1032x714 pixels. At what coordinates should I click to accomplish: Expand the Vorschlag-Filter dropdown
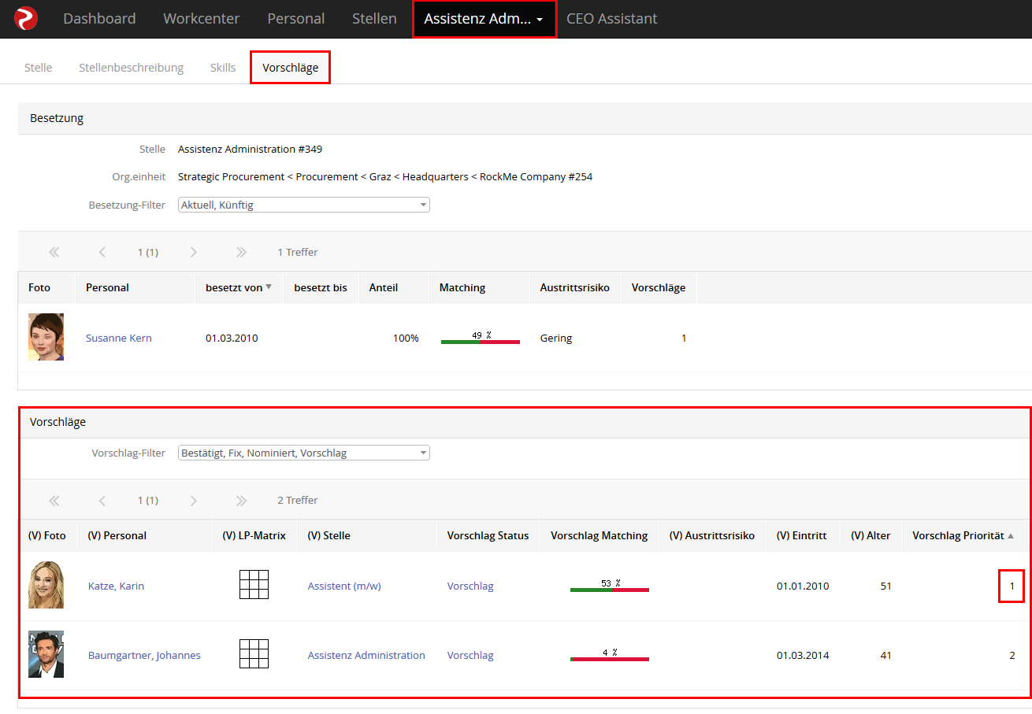point(304,453)
